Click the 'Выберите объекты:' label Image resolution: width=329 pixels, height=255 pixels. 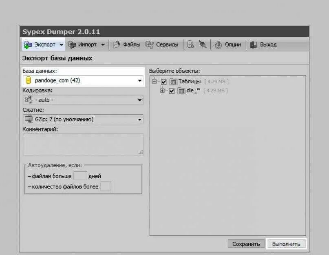(174, 71)
